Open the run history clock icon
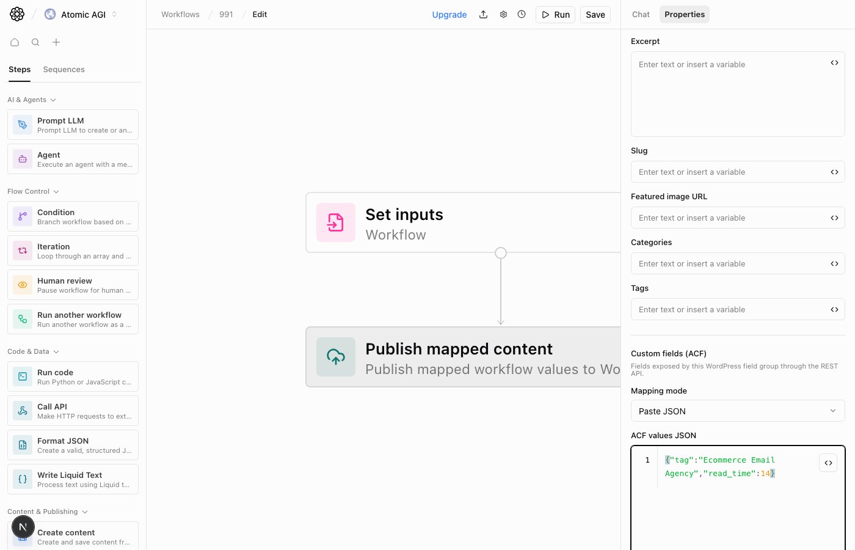This screenshot has width=855, height=550. coord(522,14)
